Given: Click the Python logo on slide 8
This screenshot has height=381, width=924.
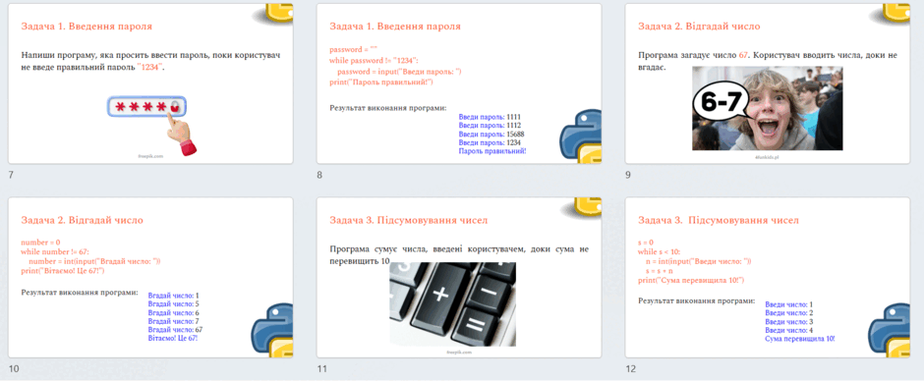Looking at the screenshot, I should [x=580, y=136].
